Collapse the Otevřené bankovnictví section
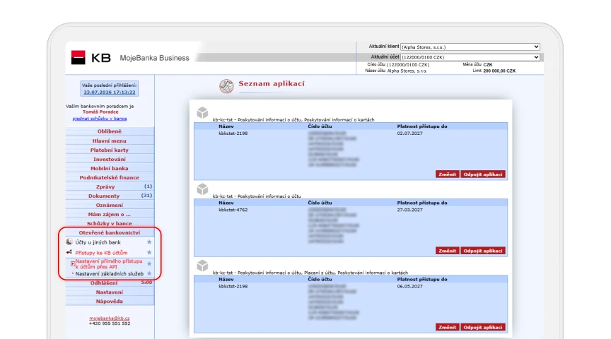 110,233
